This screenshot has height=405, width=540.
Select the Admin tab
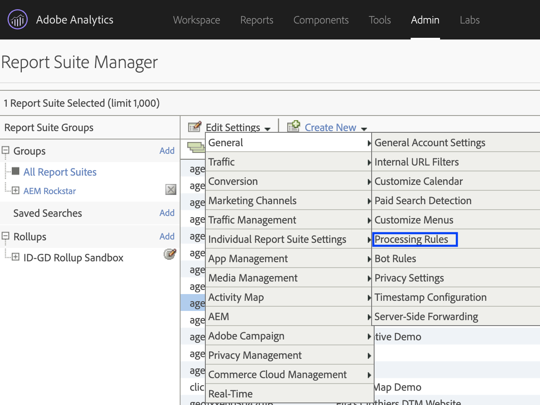425,20
